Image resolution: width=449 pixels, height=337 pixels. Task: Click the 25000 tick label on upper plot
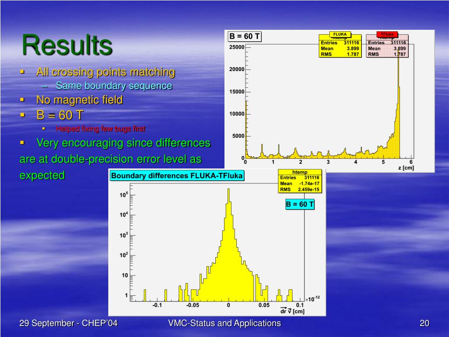point(237,47)
